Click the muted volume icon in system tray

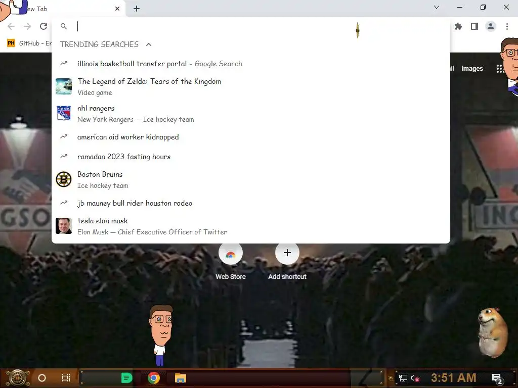click(415, 378)
